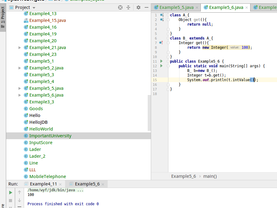The height and width of the screenshot is (208, 277).
Task: Collapse class A_ fold marker on line 1
Action: point(168,15)
